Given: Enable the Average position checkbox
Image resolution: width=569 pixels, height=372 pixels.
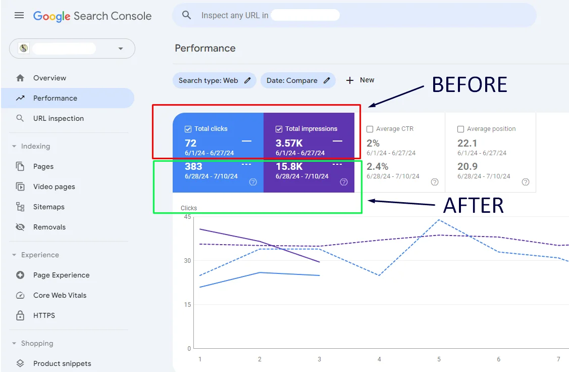Looking at the screenshot, I should pyautogui.click(x=460, y=129).
